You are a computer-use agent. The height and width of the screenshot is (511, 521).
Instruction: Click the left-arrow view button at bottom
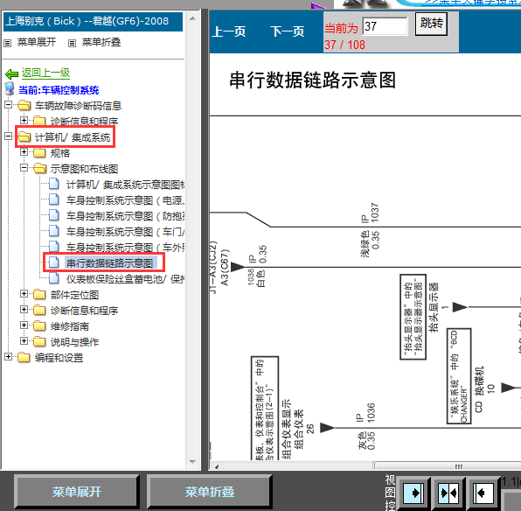point(483,493)
